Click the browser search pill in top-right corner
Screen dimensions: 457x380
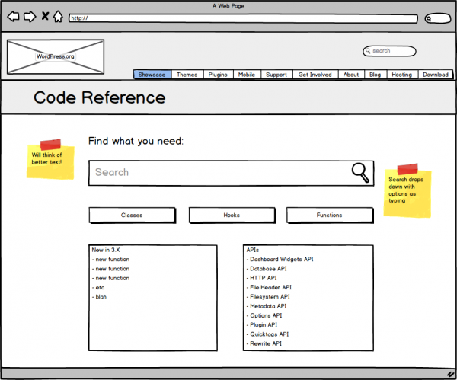coord(437,18)
